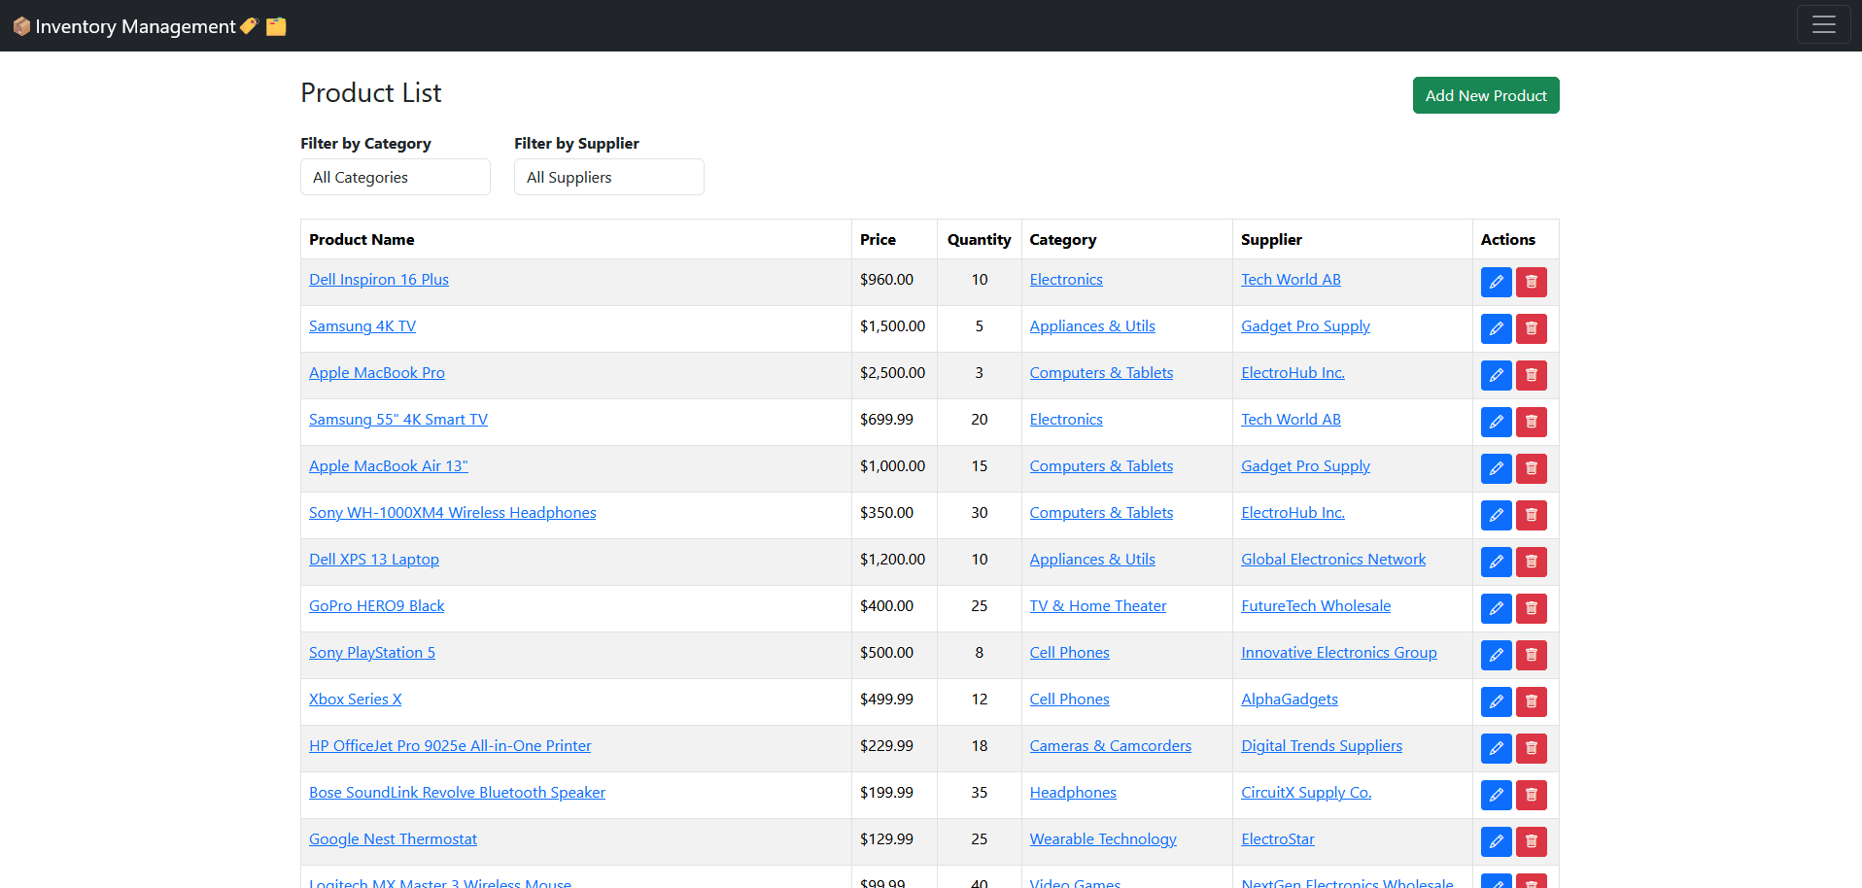This screenshot has width=1862, height=888.
Task: Open Appliances & Utils category for Samsung 4K TV
Action: [x=1092, y=326]
